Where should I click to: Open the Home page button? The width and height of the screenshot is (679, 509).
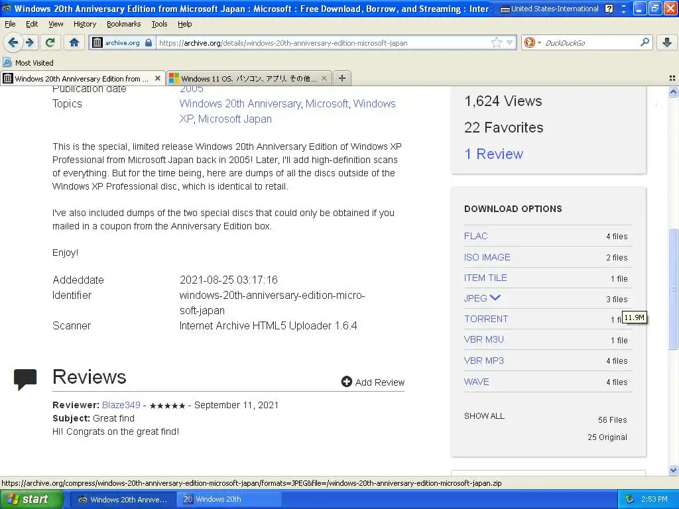(x=74, y=42)
